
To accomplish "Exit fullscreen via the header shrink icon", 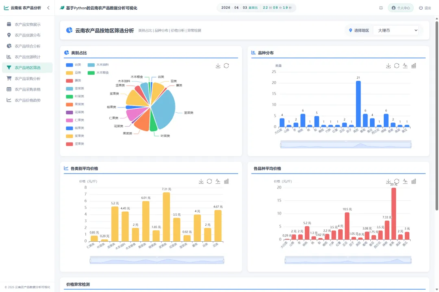I will 381,8.
